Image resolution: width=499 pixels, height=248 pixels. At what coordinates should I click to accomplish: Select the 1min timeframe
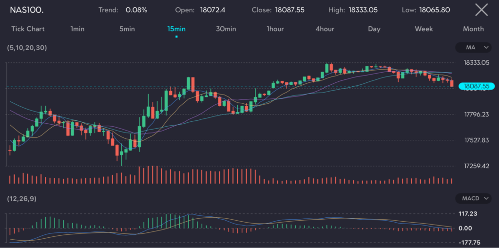[x=77, y=29]
